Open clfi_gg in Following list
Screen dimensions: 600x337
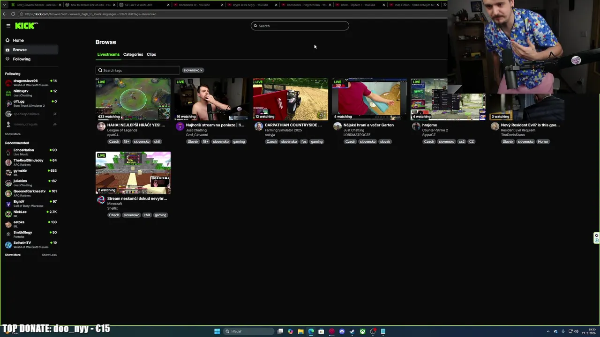(31, 103)
